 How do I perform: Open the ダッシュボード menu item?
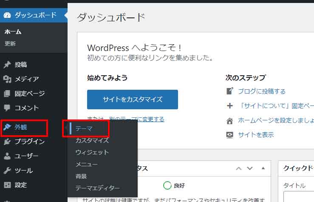34,15
